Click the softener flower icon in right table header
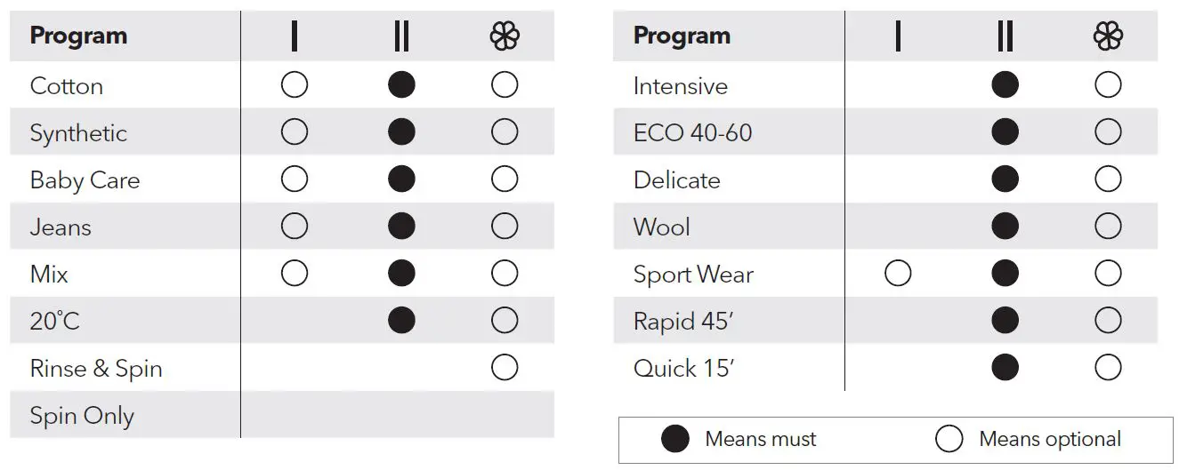Image resolution: width=1179 pixels, height=470 pixels. (1108, 36)
